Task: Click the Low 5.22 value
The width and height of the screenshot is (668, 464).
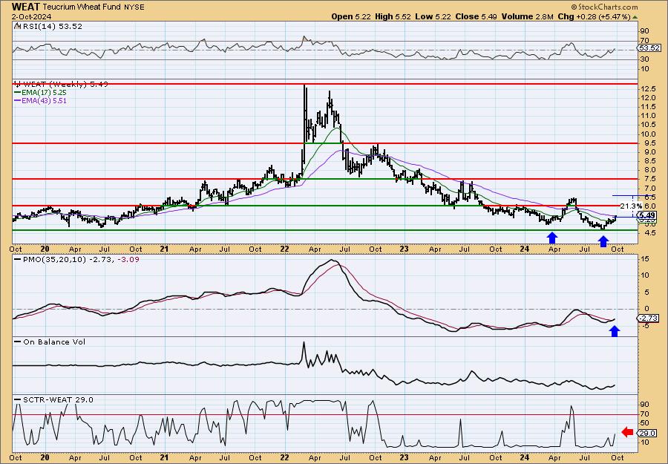Action: (x=433, y=16)
